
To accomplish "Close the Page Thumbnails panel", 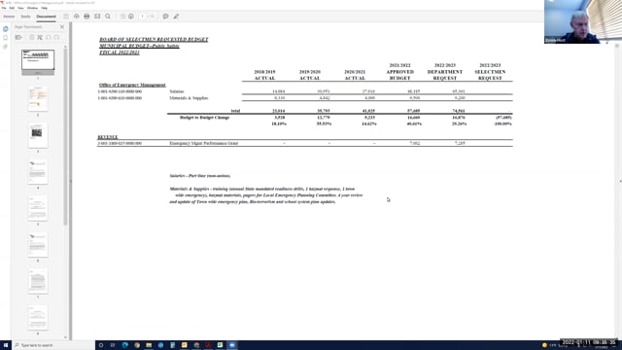I will [x=62, y=27].
